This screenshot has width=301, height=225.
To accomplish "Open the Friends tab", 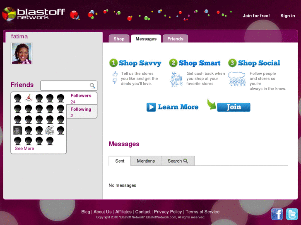I will (175, 39).
